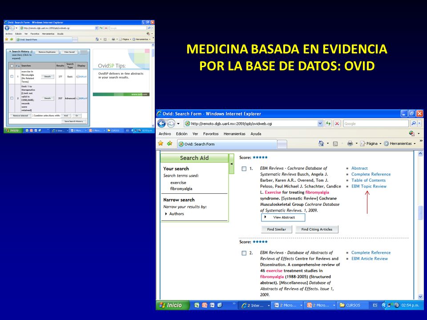The height and width of the screenshot is (320, 427).
Task: Click Print icon in the small browser window
Action: pyautogui.click(x=113, y=40)
